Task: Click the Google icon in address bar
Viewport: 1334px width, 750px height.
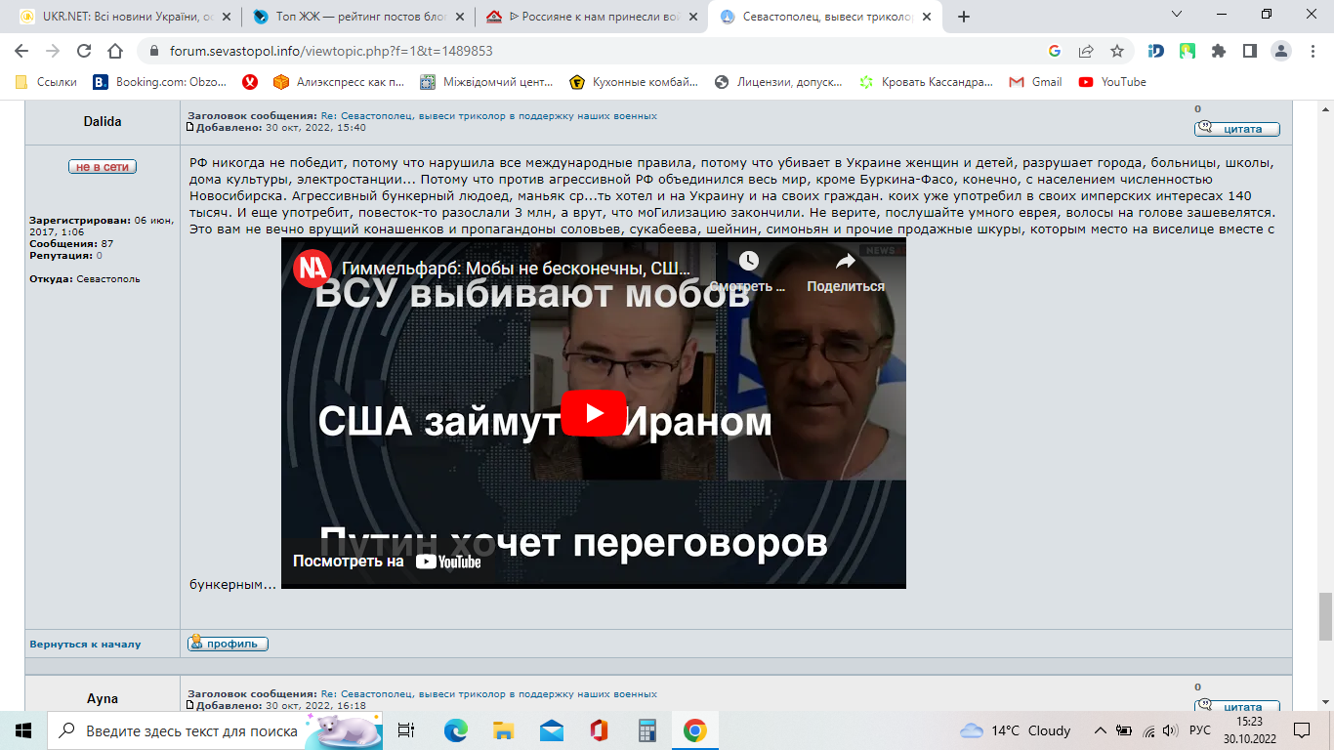Action: (1055, 51)
